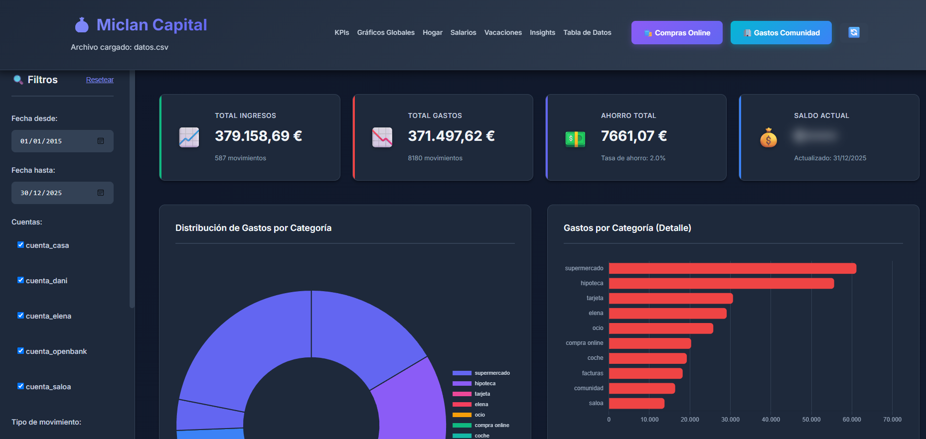Image resolution: width=926 pixels, height=439 pixels.
Task: Click the refresh data icon button
Action: pyautogui.click(x=854, y=32)
